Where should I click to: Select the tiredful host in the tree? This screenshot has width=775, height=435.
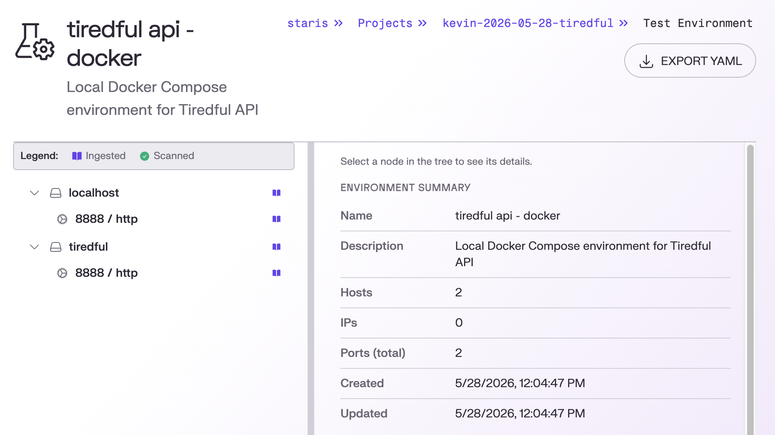(88, 247)
